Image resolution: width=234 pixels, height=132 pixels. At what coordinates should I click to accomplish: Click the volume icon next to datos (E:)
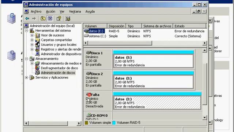[x=86, y=31]
